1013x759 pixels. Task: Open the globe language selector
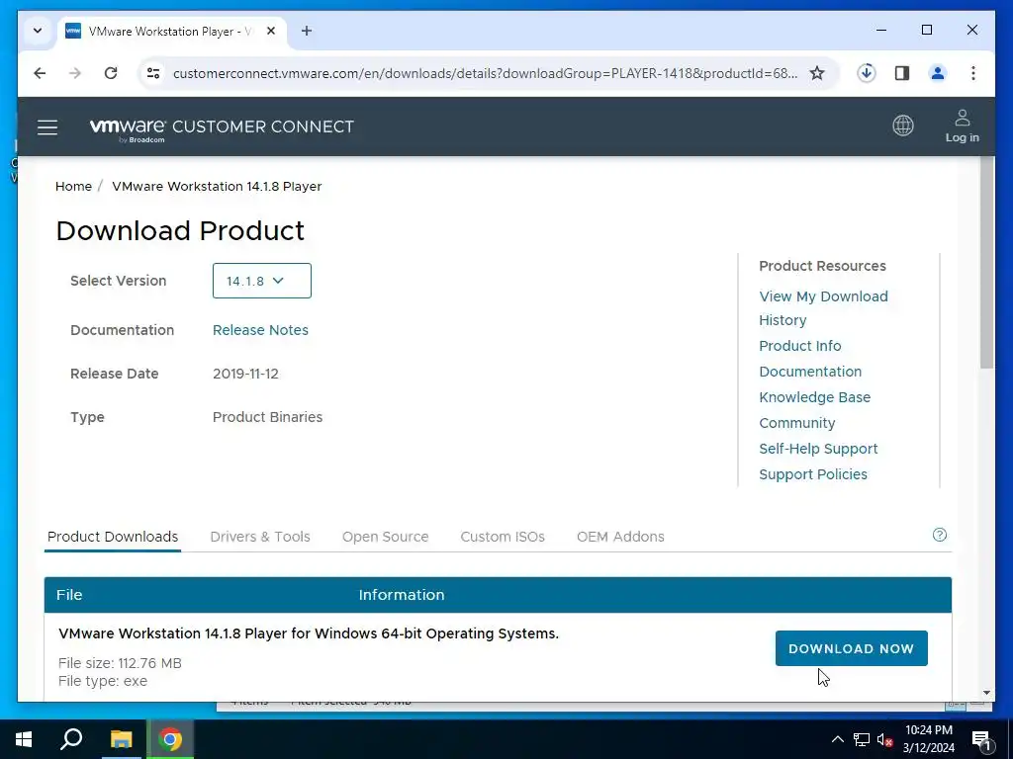(x=902, y=126)
